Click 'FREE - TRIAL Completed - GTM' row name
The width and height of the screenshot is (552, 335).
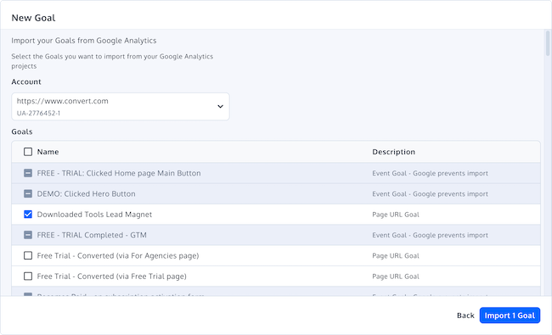92,235
